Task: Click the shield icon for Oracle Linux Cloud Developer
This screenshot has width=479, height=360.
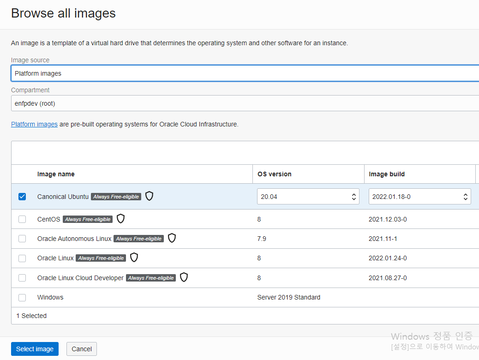Action: pos(184,277)
